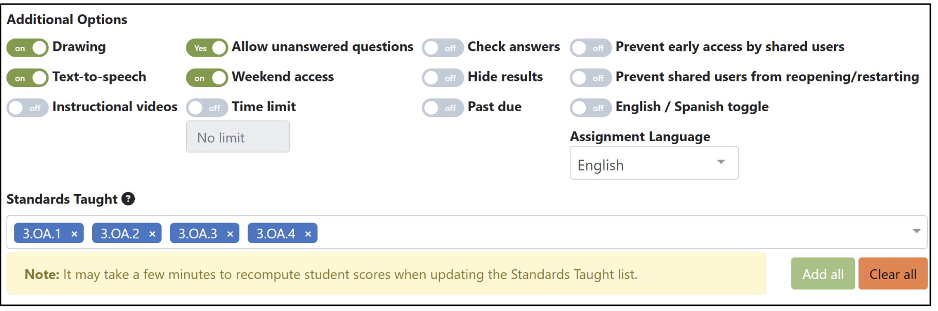Open the Assignment Language dropdown
The width and height of the screenshot is (938, 311).
pyautogui.click(x=654, y=163)
